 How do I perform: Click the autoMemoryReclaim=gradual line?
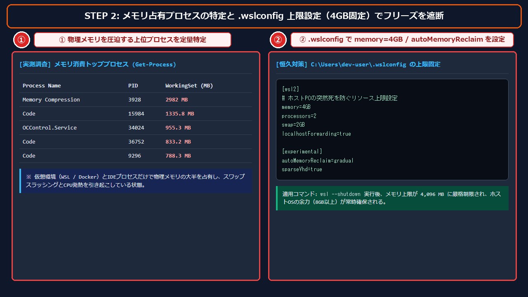(318, 161)
